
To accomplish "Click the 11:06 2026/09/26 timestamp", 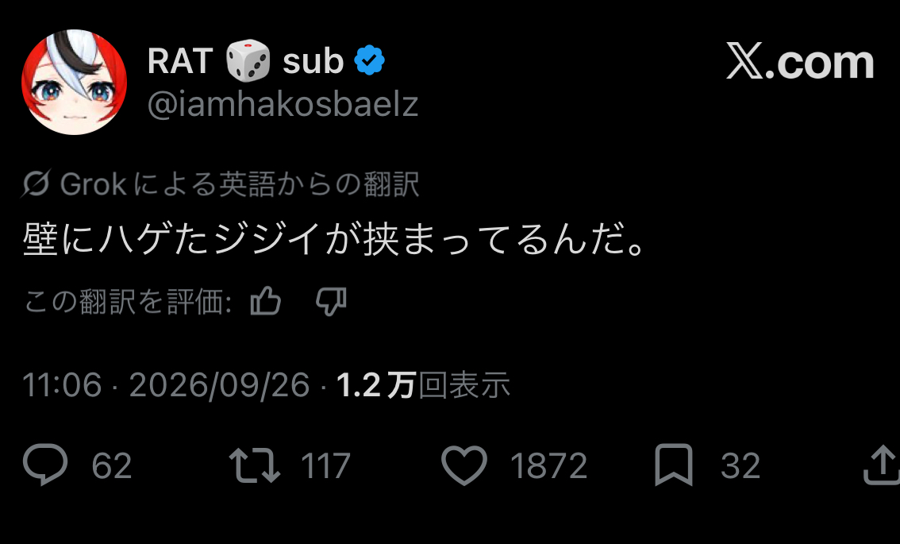I will point(166,384).
